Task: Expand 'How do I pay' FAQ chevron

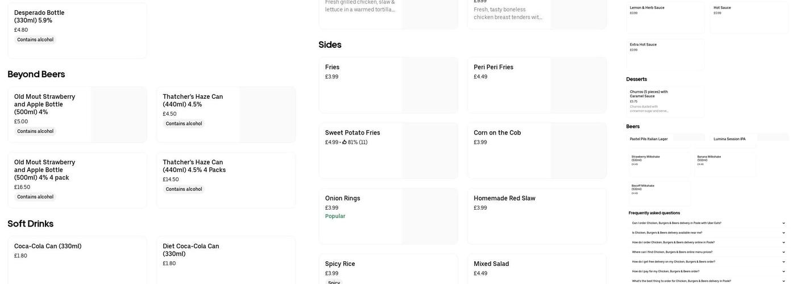Action: 783,272
